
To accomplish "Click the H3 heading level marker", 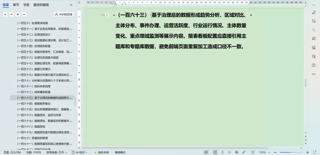I will point(103,15).
